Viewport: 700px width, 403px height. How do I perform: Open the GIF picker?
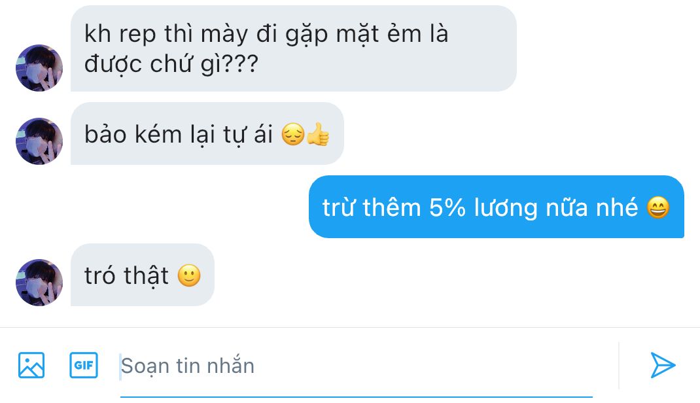[x=84, y=365]
